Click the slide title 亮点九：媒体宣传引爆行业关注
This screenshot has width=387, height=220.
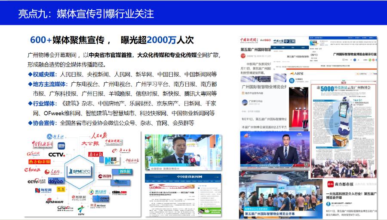pyautogui.click(x=86, y=14)
